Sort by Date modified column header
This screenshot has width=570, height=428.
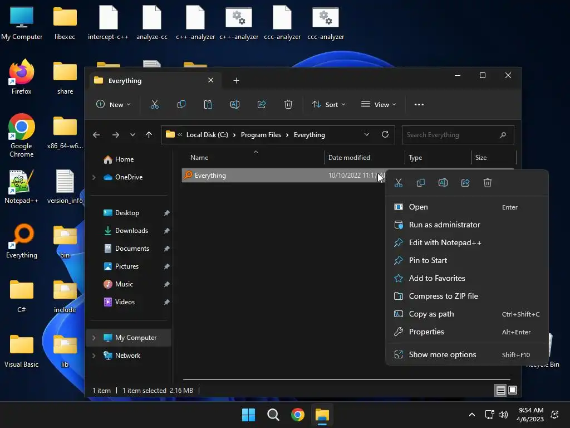tap(365, 158)
